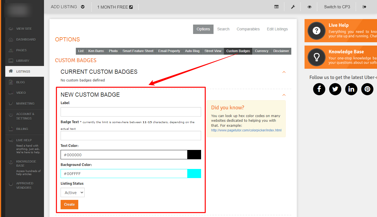Open the Auto Blog tab
This screenshot has width=377, height=217.
pyautogui.click(x=192, y=51)
